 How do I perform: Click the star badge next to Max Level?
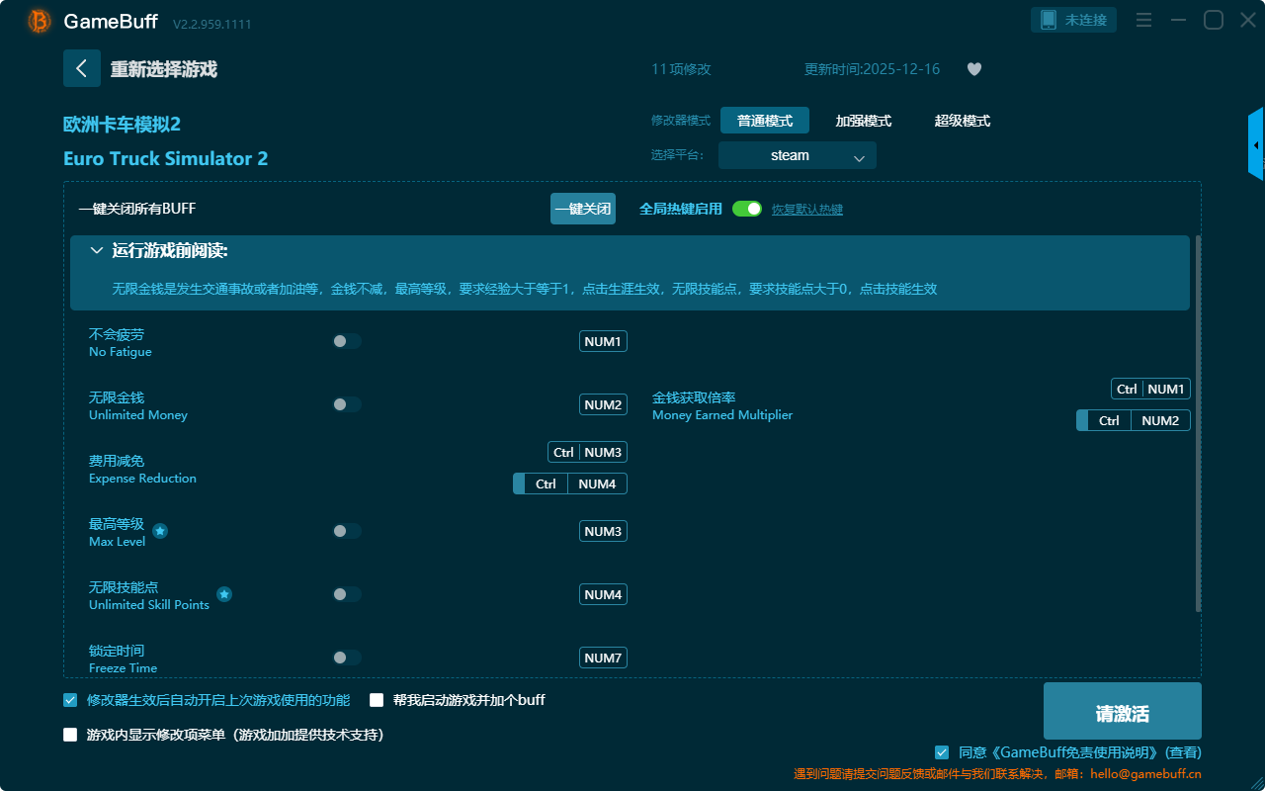(160, 531)
